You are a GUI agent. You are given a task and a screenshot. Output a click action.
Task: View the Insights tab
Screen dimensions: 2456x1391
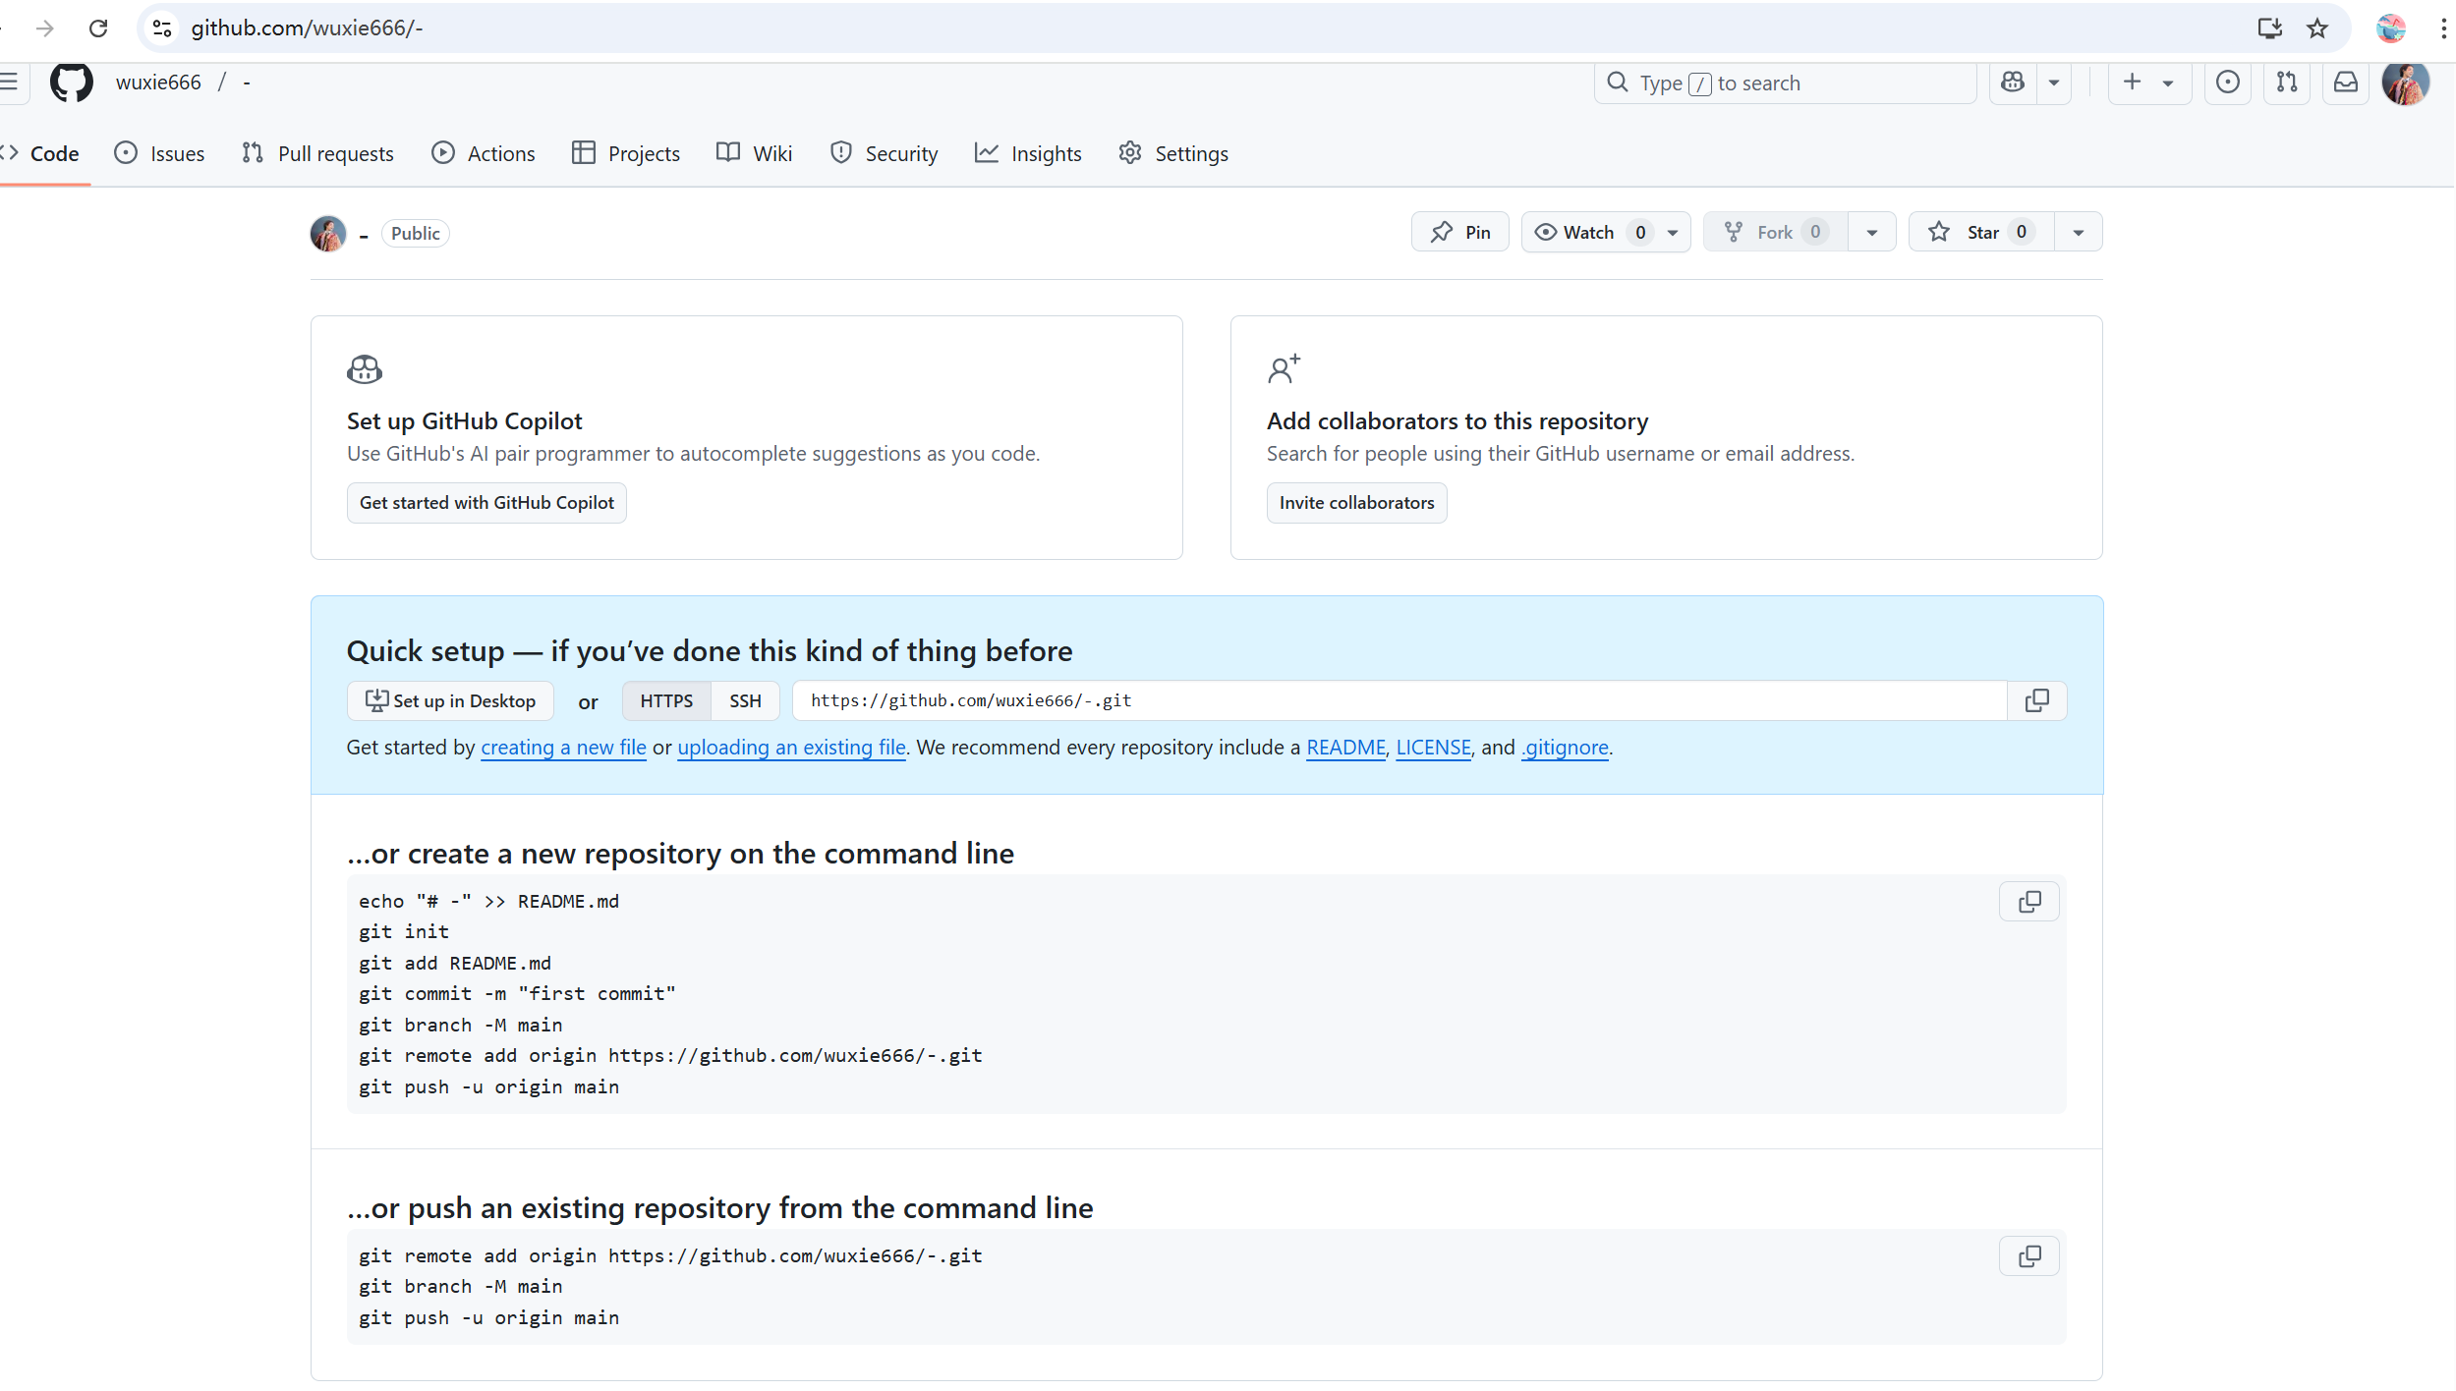coord(1028,153)
